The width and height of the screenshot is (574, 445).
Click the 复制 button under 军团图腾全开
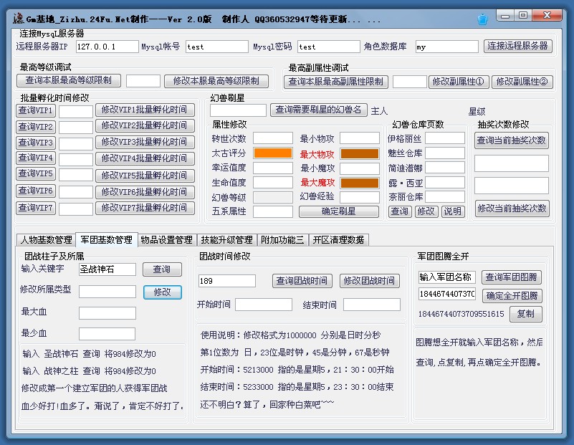(x=525, y=314)
